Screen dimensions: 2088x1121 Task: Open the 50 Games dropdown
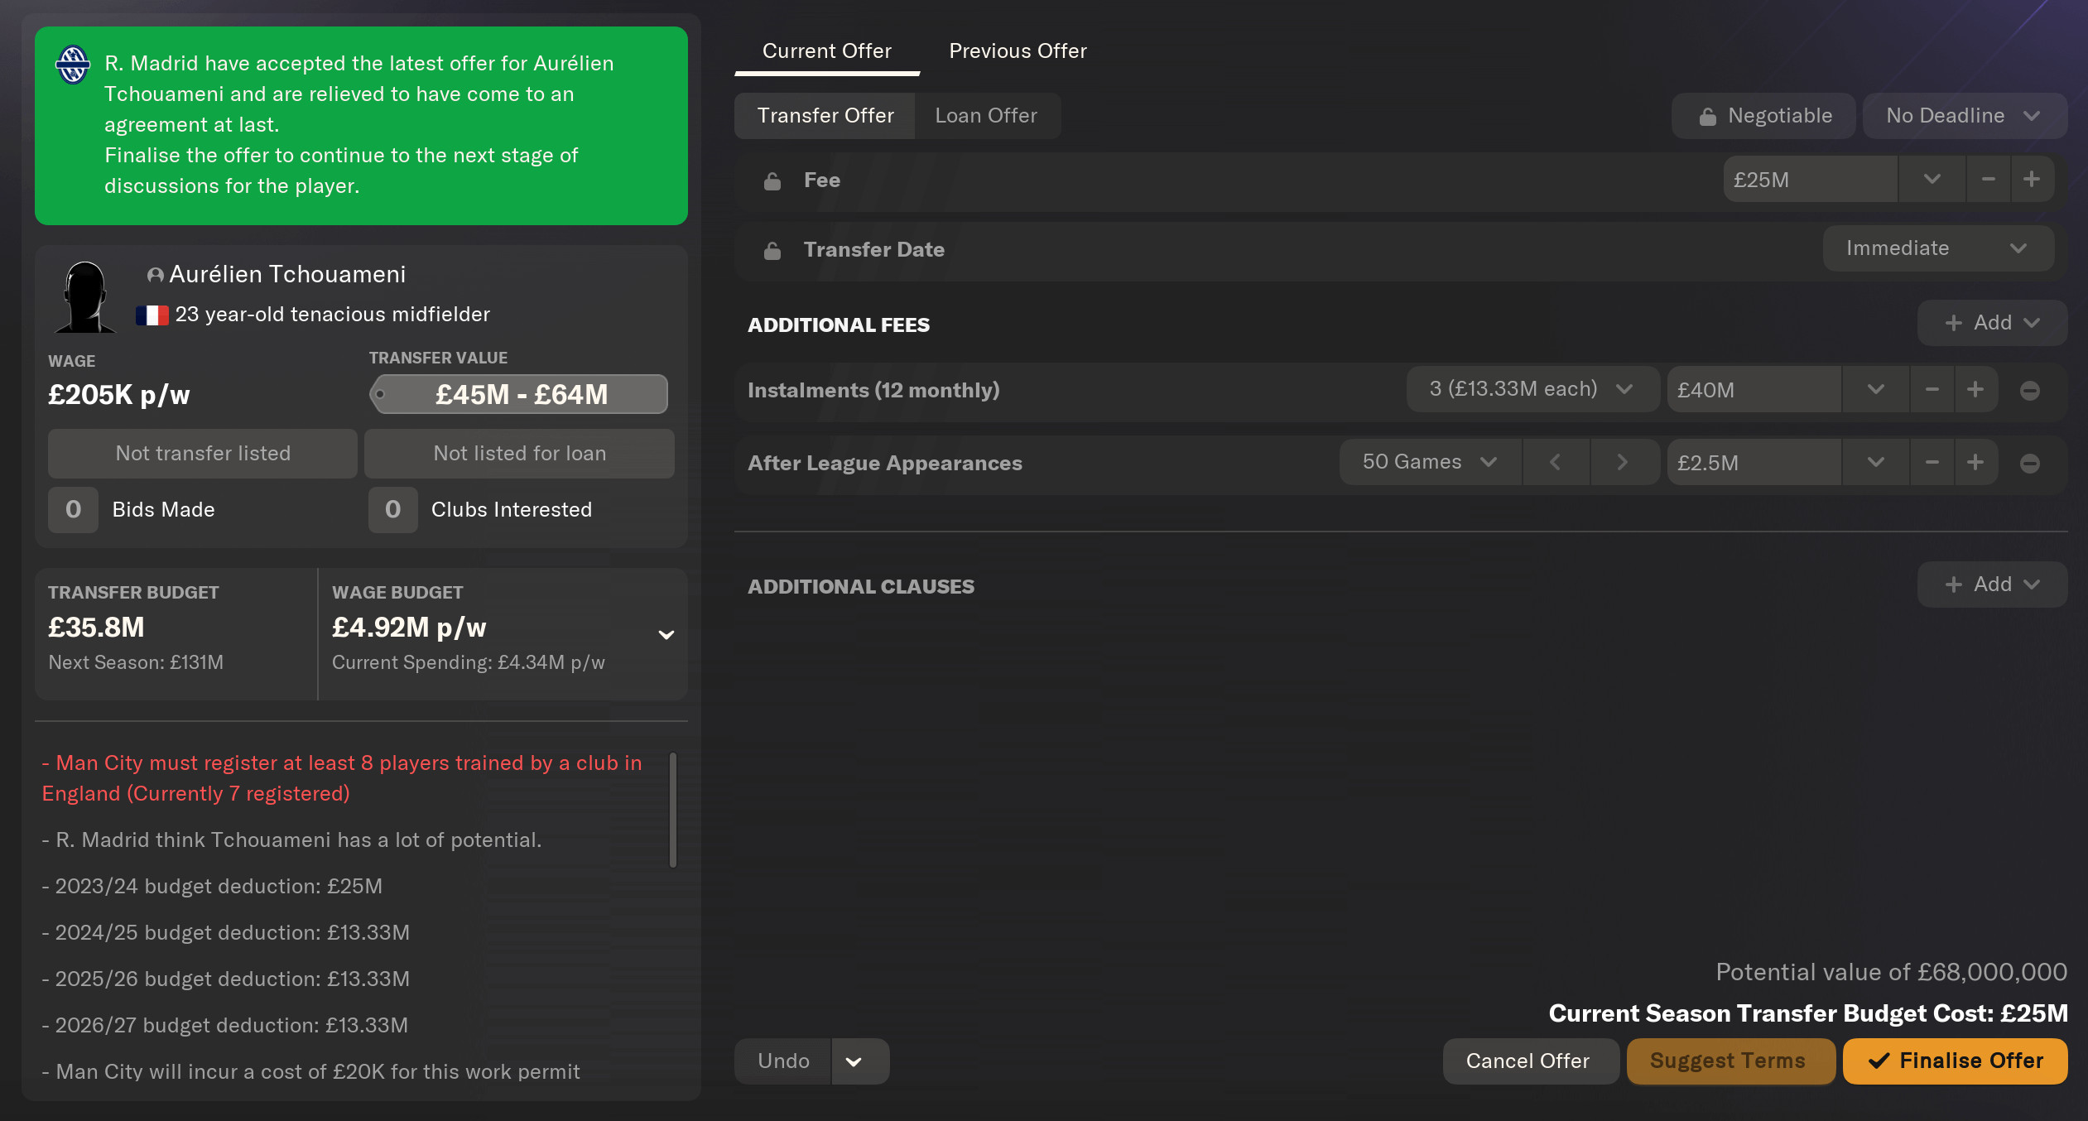1430,462
